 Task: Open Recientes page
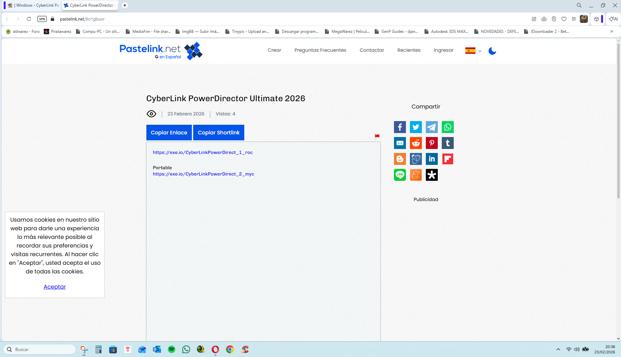409,50
